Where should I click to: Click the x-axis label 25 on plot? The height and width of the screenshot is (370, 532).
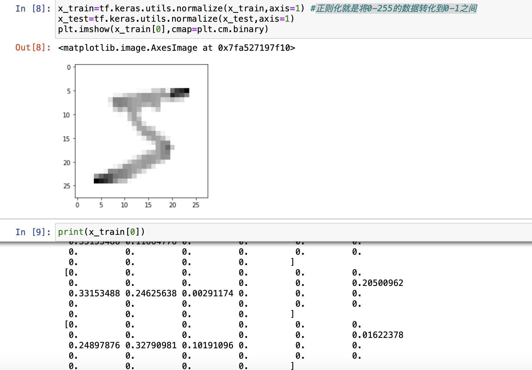pos(195,205)
